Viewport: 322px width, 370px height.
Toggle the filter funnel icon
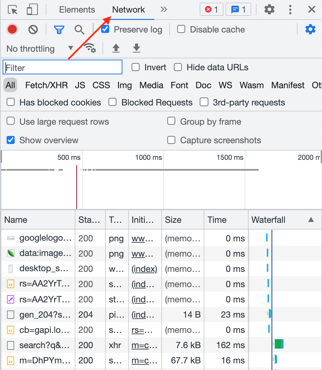59,30
